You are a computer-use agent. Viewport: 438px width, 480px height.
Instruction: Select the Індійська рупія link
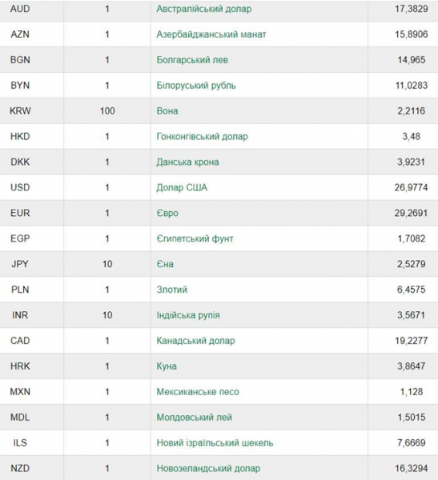tap(188, 315)
